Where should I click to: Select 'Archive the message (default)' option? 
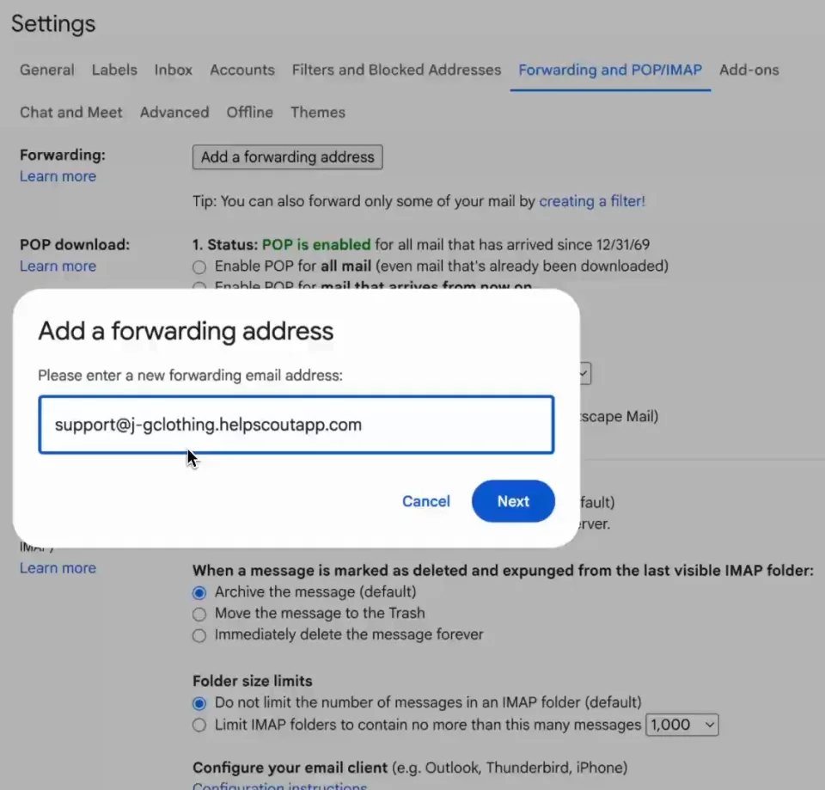point(199,592)
